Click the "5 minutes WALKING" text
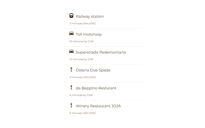Image resolution: width=205 pixels, height=128 pixels. 83,113
